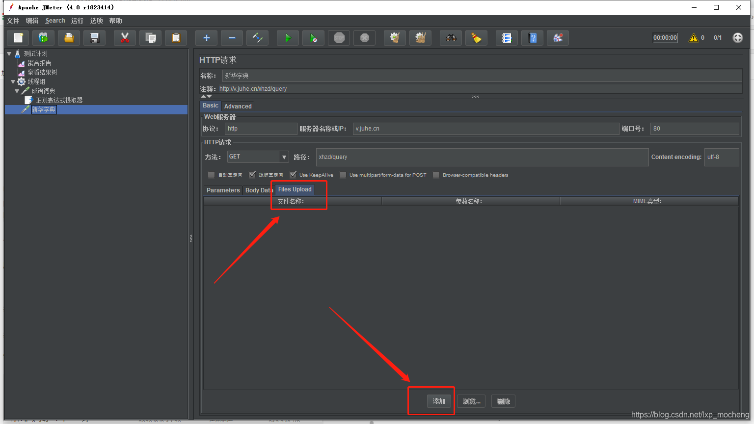
Task: Click the Paste clipboard icon
Action: coord(176,38)
